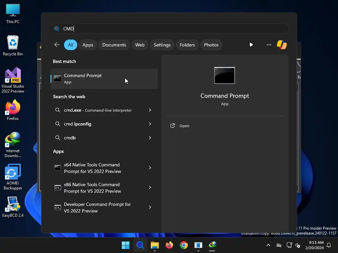Click the search glass beside cmd.exe suggestion
Viewport: 338px width, 253px height.
[x=57, y=110]
